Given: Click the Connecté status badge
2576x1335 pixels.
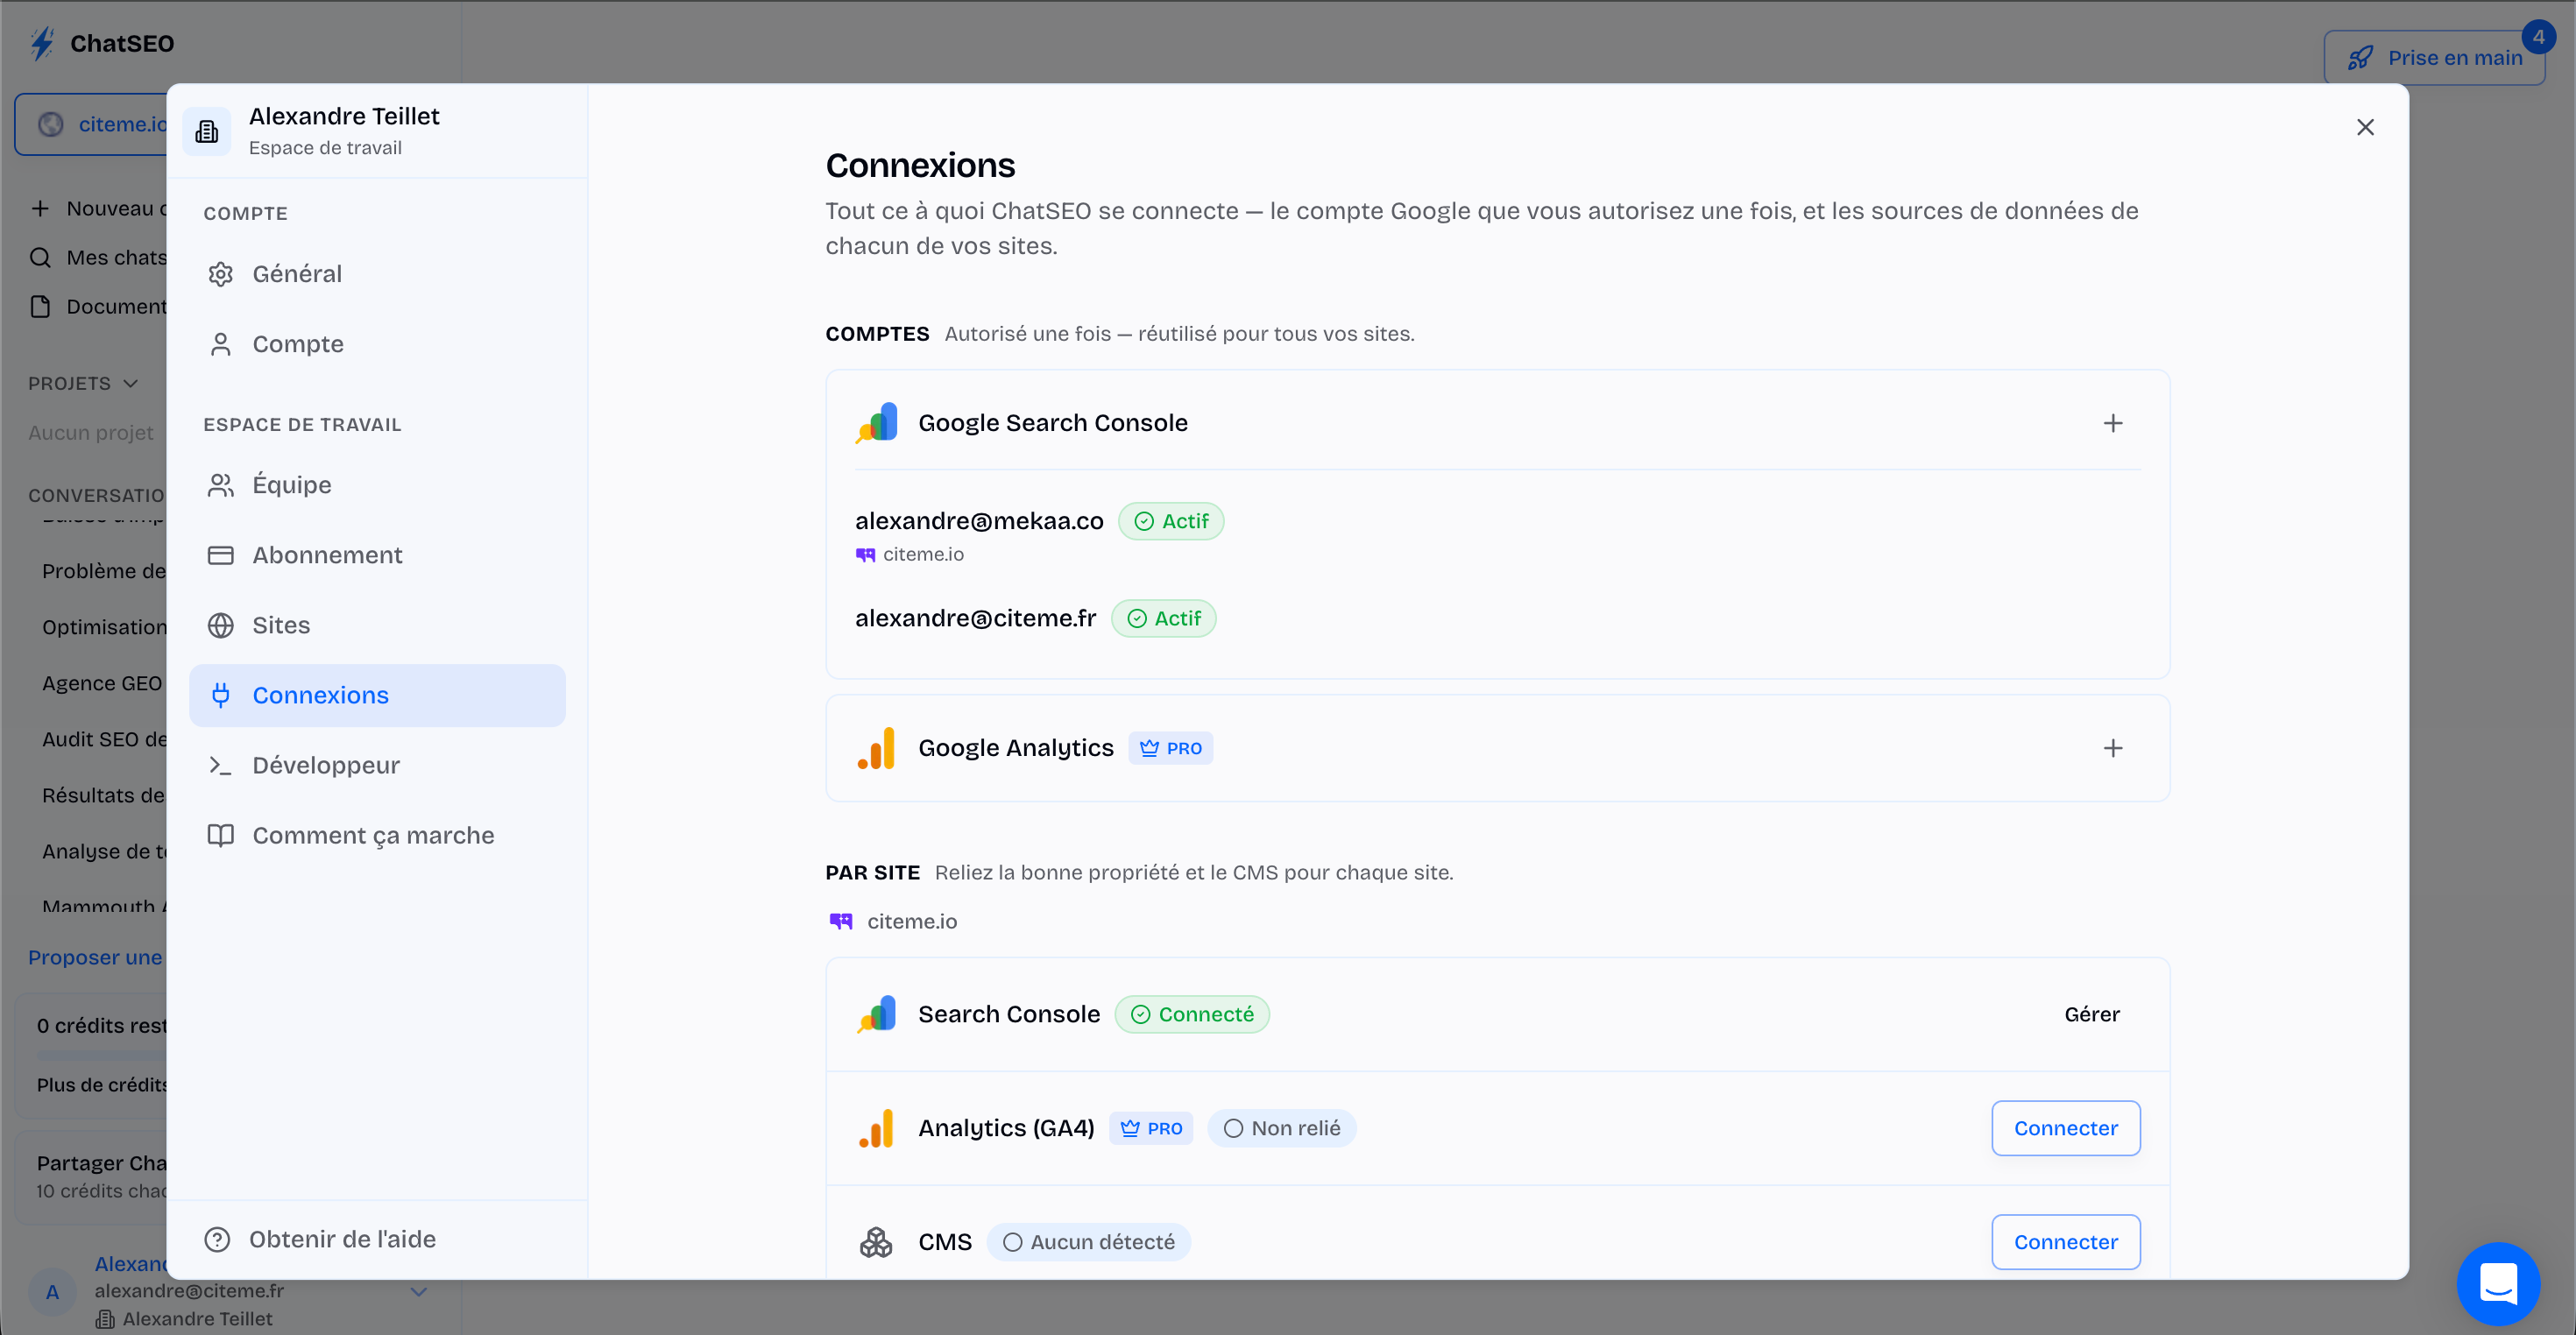Looking at the screenshot, I should tap(1192, 1014).
